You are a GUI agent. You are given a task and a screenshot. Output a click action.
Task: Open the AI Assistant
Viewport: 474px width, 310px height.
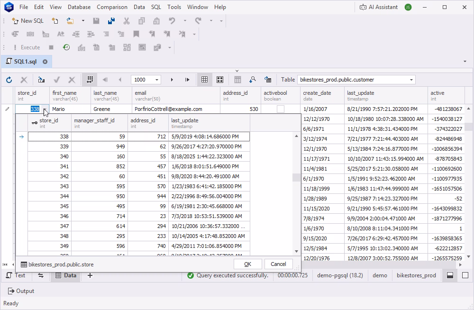click(378, 7)
